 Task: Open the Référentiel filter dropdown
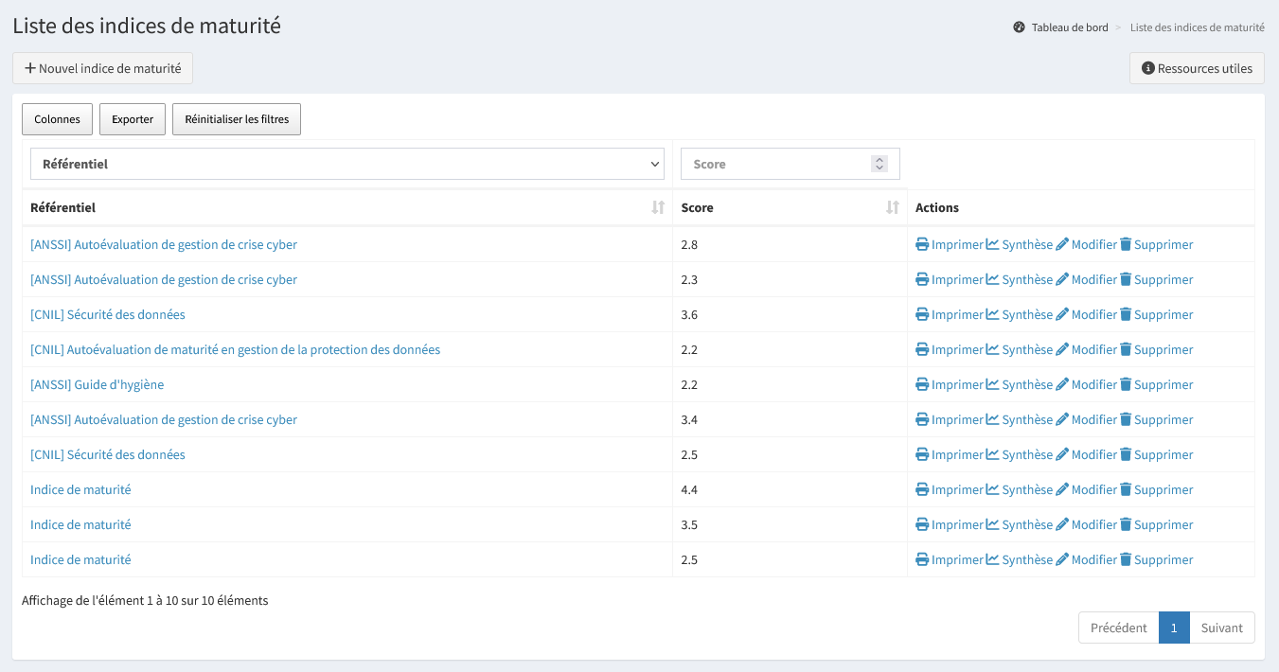tap(346, 164)
